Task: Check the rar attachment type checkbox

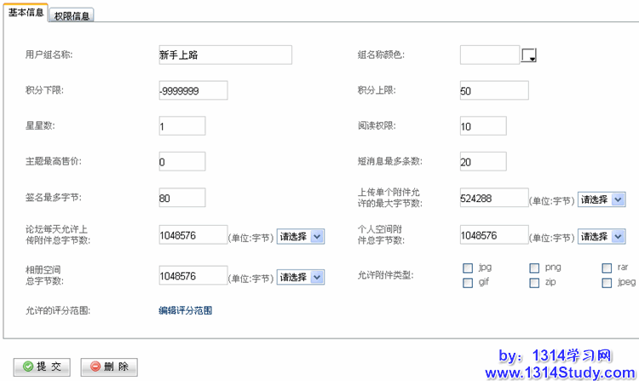Action: click(607, 268)
